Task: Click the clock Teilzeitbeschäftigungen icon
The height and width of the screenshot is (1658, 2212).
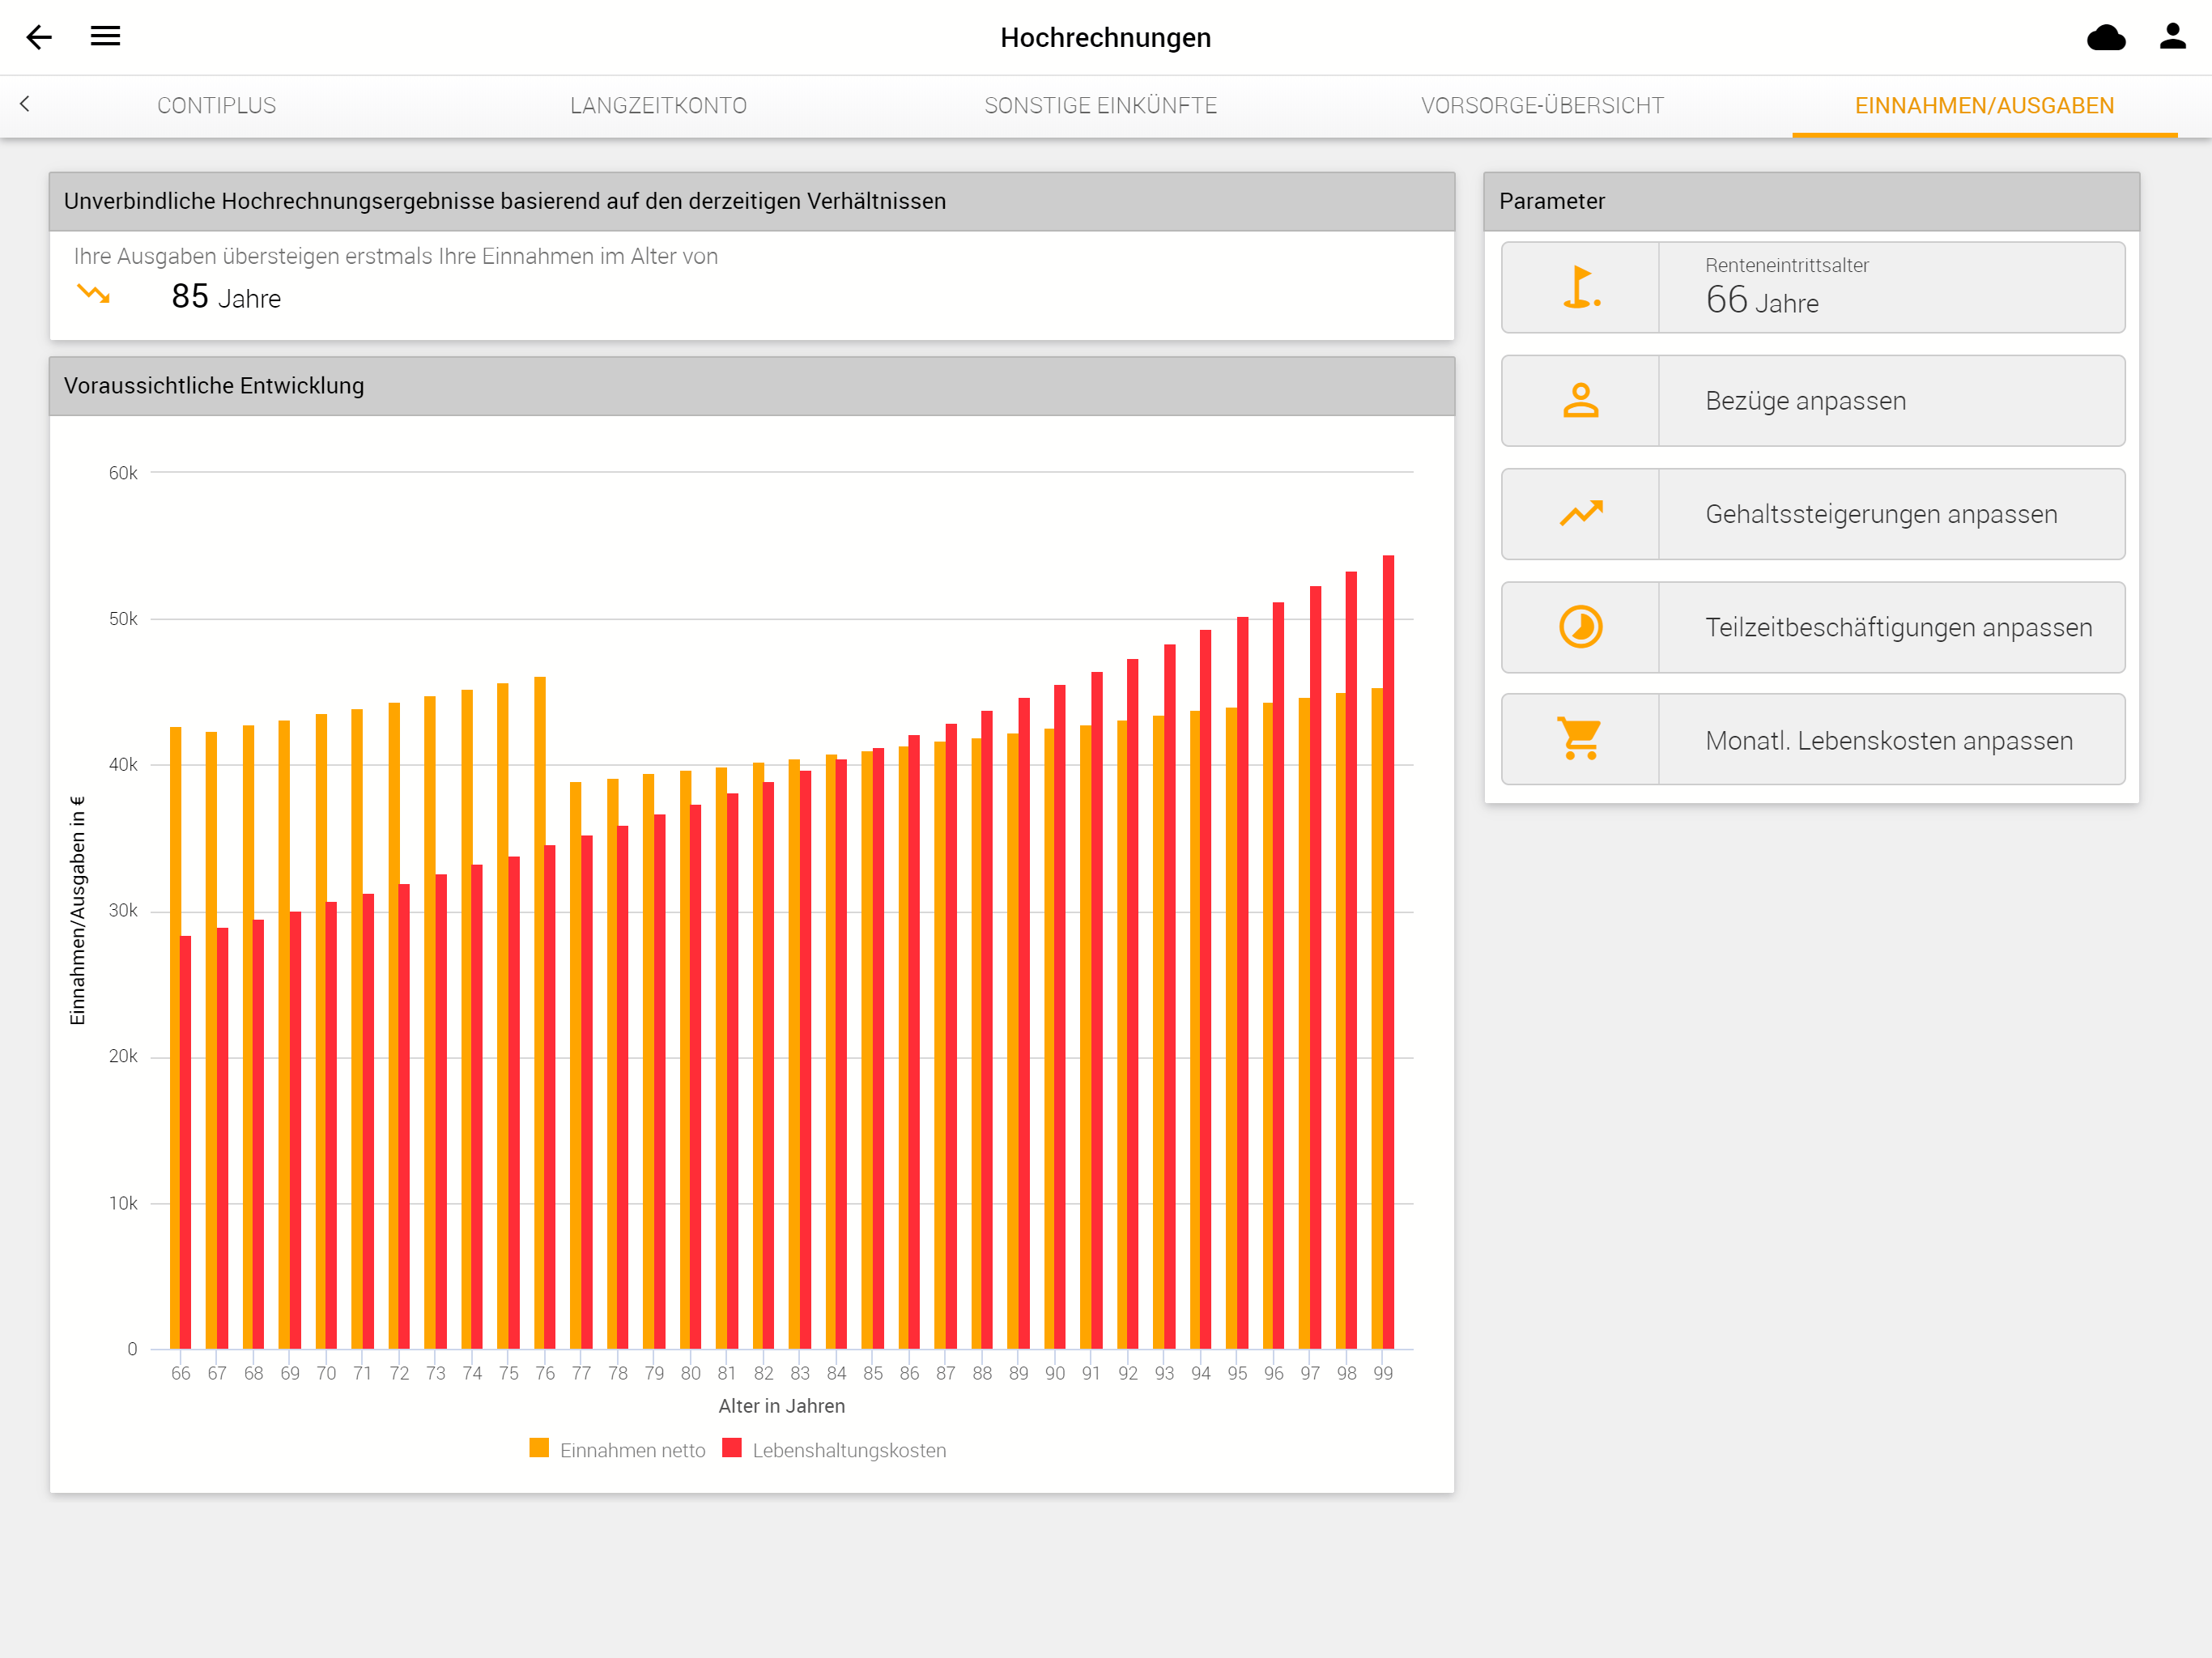Action: pos(1581,627)
